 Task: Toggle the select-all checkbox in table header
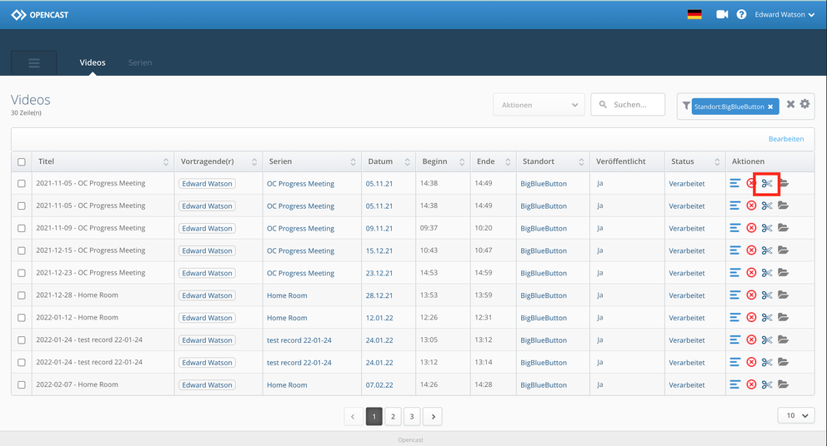[22, 162]
